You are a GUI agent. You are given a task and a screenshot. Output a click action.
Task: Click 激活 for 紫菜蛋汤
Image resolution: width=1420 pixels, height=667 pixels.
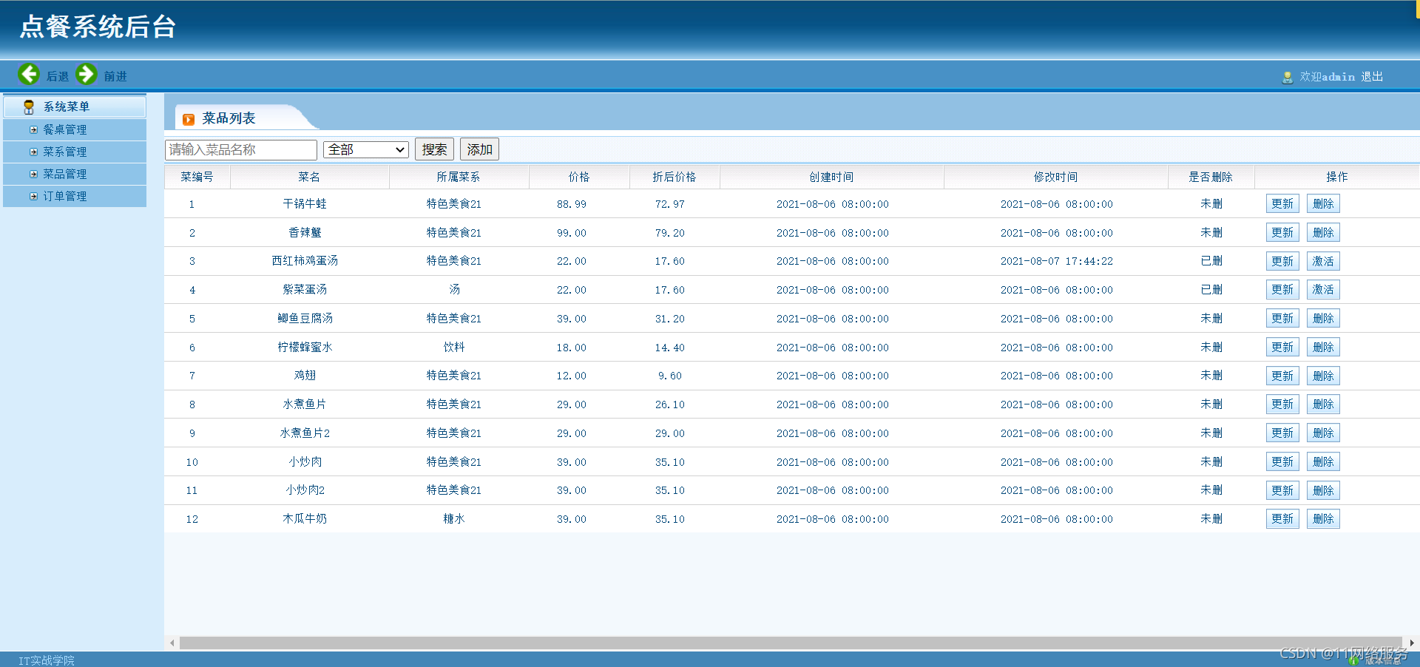tap(1323, 290)
